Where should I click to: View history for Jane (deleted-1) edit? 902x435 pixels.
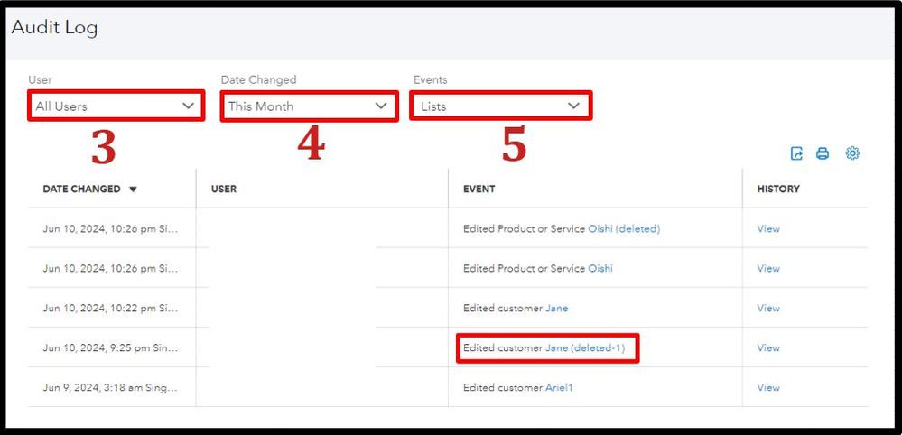(768, 348)
